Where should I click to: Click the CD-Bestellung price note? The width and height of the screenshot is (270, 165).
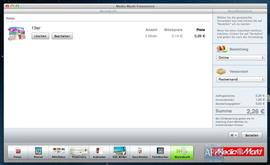click(x=235, y=122)
